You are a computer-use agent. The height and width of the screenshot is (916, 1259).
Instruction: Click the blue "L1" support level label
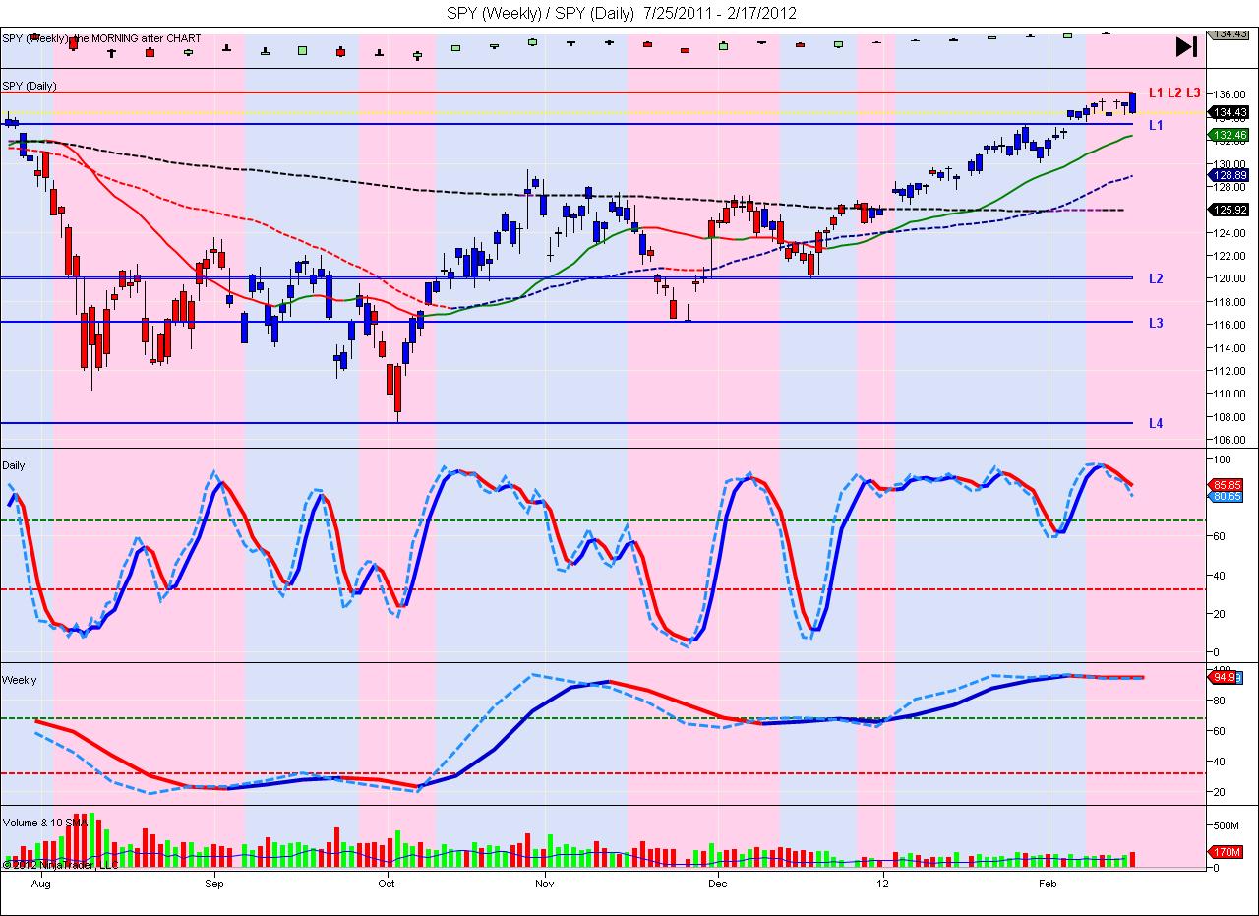coord(1156,126)
